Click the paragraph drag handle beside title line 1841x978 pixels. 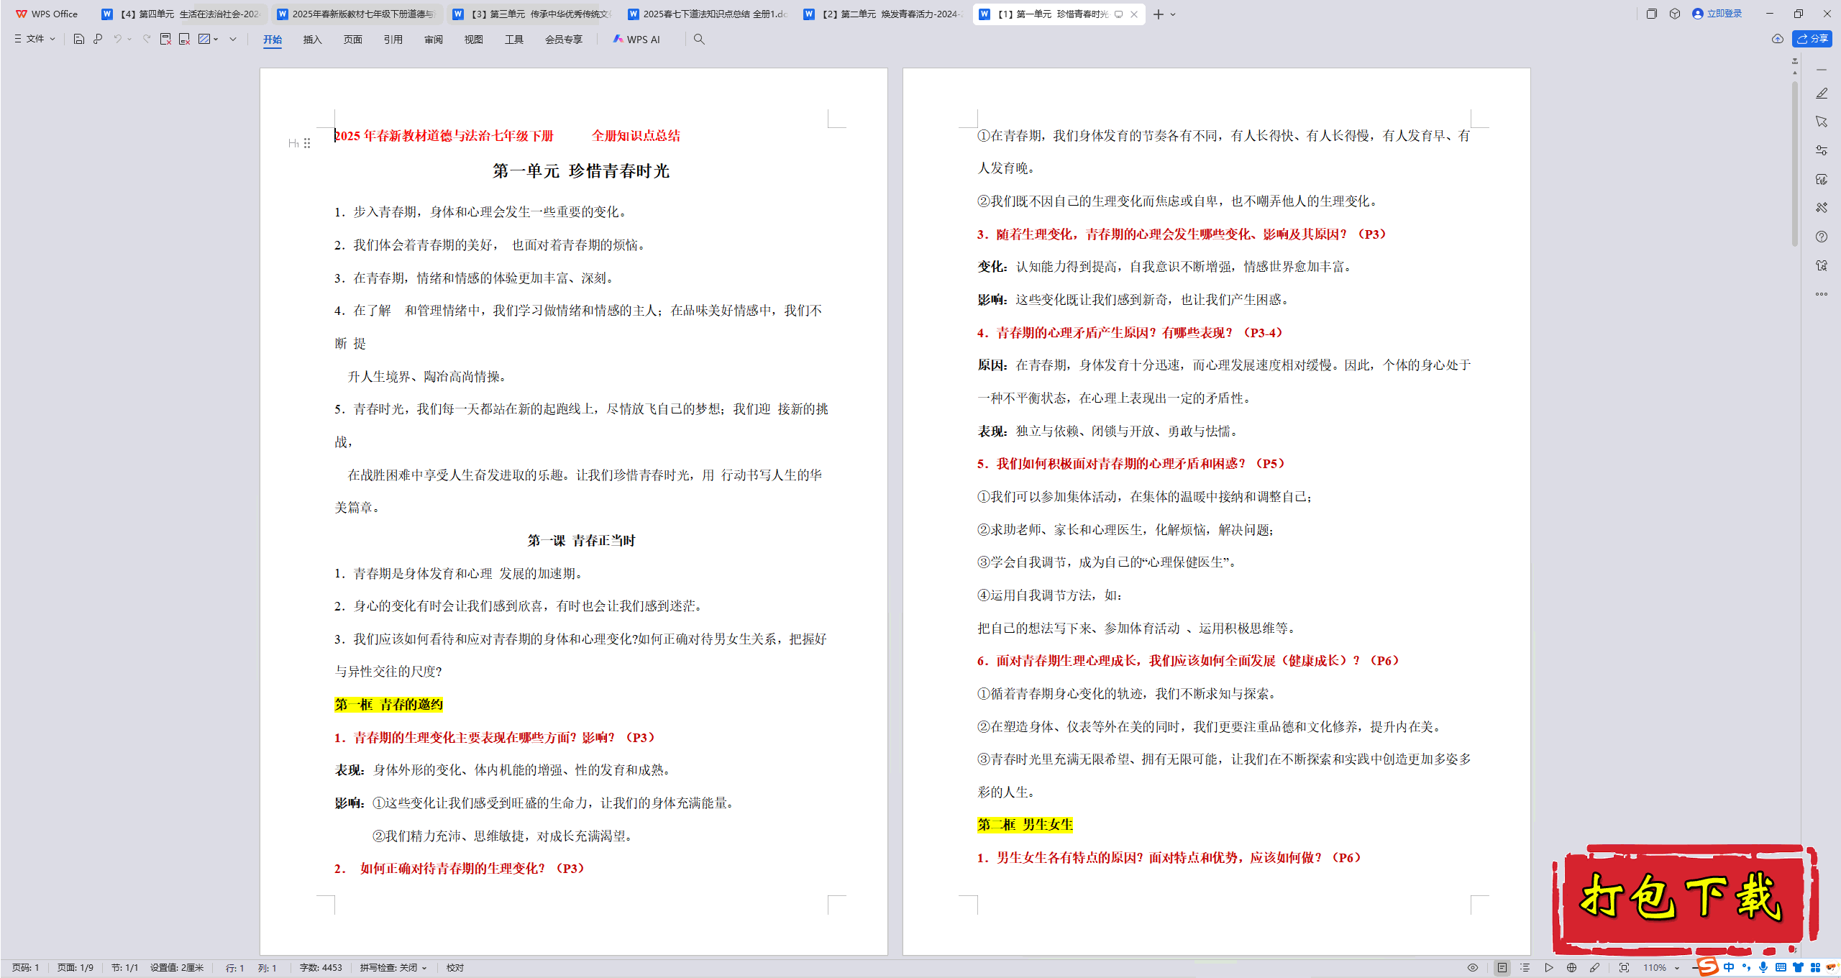(307, 143)
